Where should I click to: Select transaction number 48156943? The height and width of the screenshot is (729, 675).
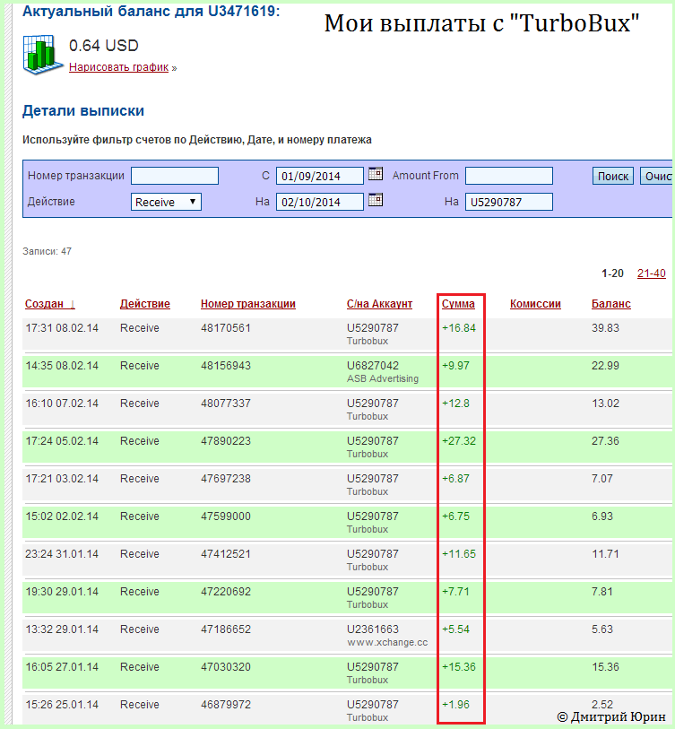226,366
